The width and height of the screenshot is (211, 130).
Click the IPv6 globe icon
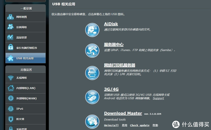point(11,109)
